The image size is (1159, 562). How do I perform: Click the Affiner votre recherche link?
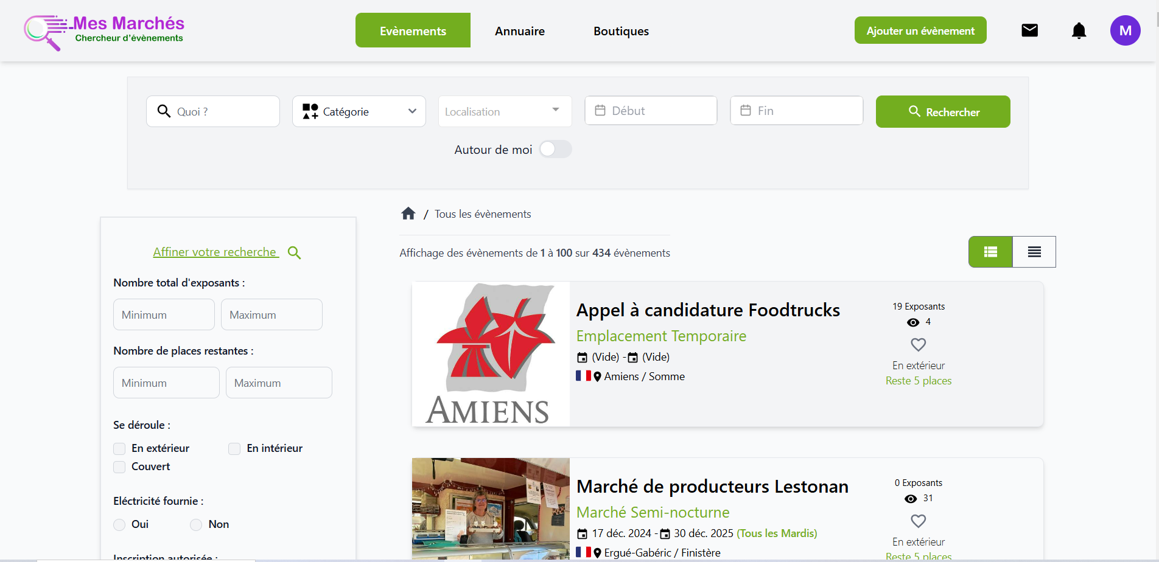pos(216,252)
